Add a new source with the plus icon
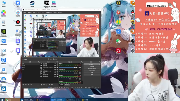The width and height of the screenshot is (180, 101). [x=41, y=85]
